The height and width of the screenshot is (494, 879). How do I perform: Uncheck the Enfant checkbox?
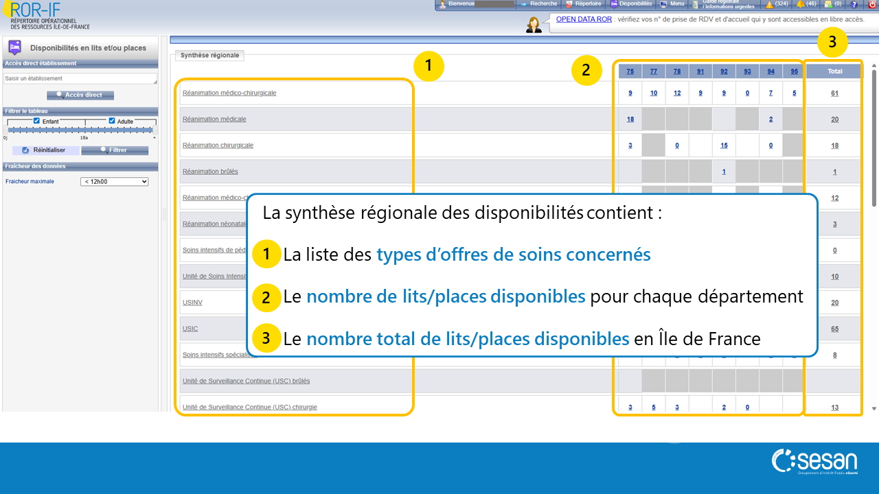coord(37,121)
